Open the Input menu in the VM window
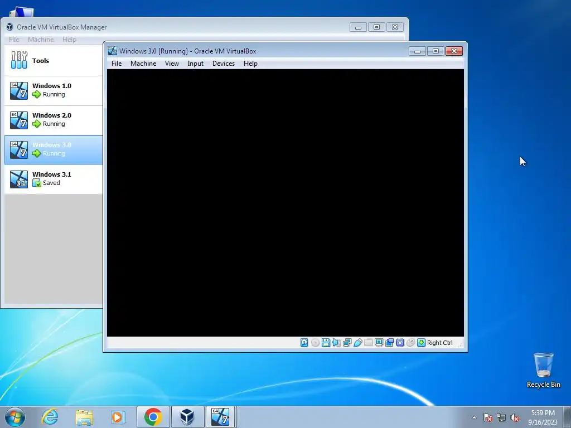This screenshot has height=428, width=571. coord(196,64)
